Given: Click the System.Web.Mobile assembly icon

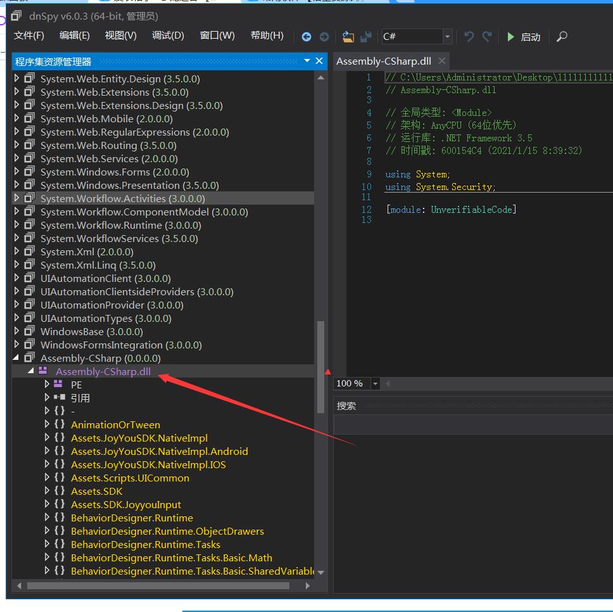Looking at the screenshot, I should (x=29, y=118).
